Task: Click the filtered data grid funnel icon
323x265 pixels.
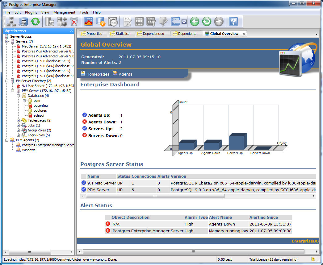Action: click(x=151, y=22)
